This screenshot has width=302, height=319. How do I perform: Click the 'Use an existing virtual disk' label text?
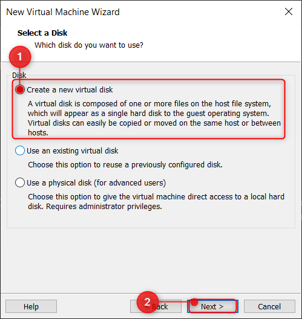[73, 151]
